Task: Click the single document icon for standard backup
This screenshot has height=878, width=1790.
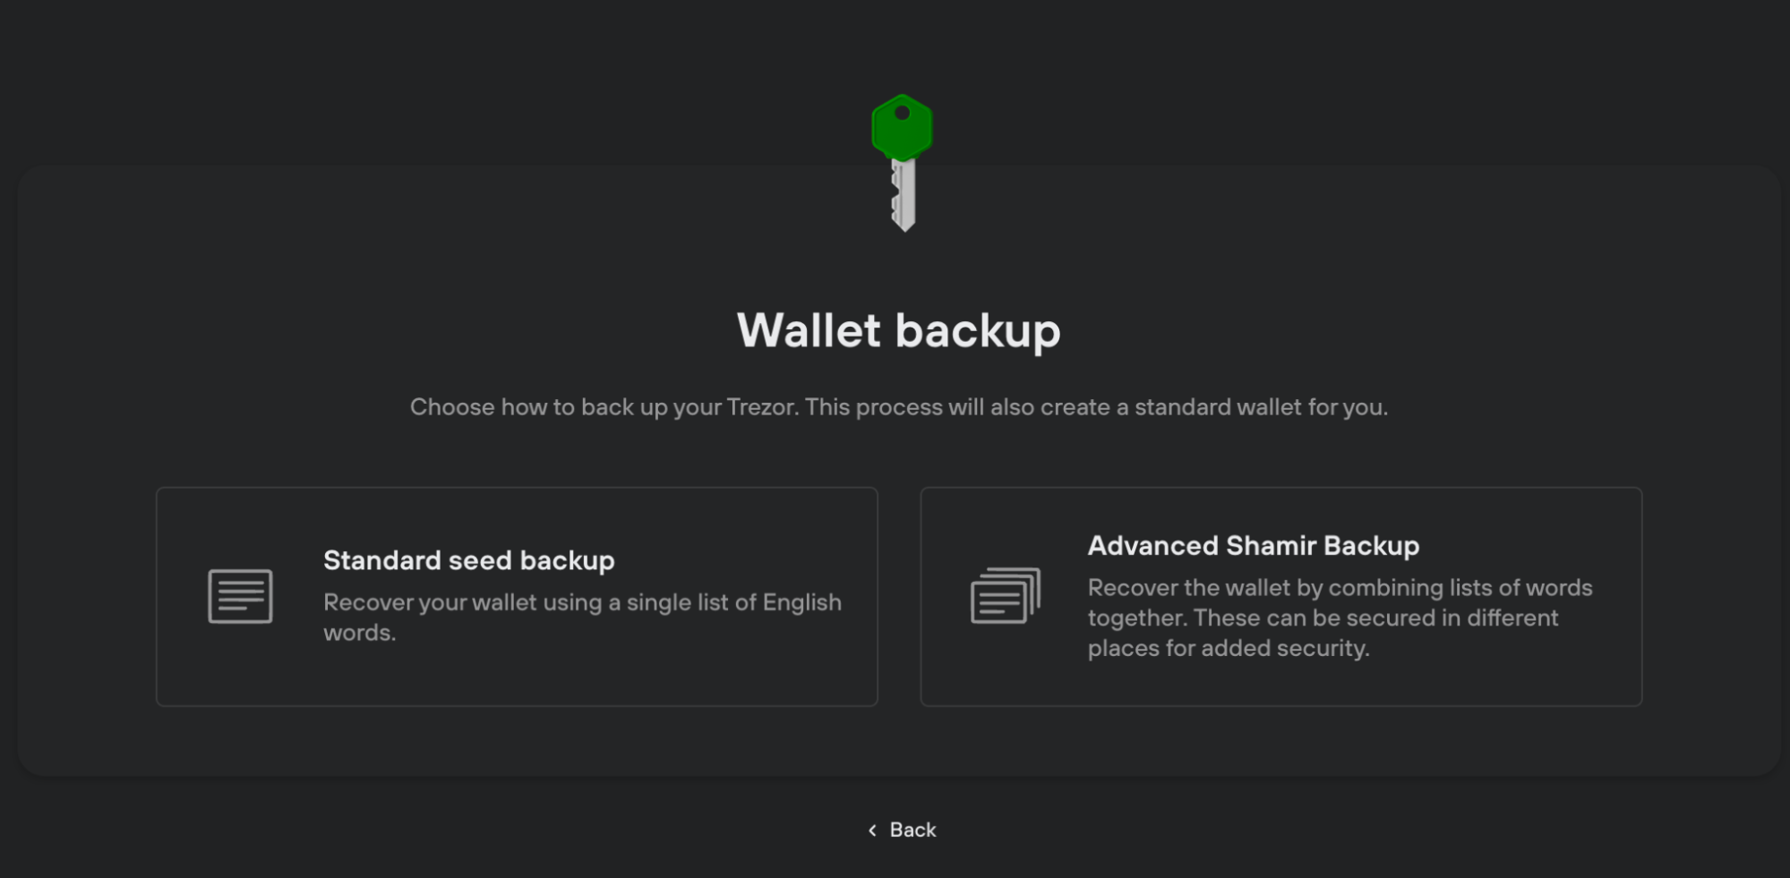Action: (x=240, y=596)
